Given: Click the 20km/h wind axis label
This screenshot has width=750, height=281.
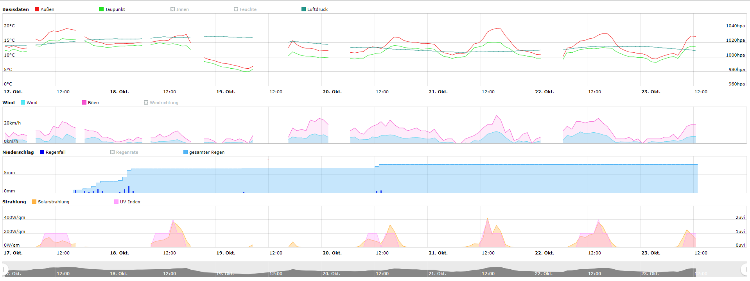Looking at the screenshot, I should pos(13,123).
